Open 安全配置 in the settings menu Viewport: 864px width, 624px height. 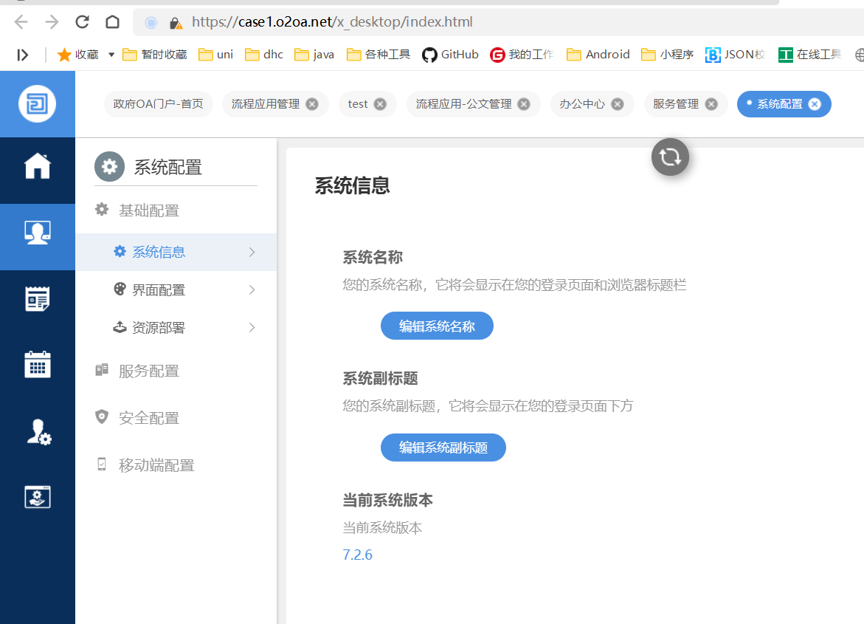coord(149,418)
